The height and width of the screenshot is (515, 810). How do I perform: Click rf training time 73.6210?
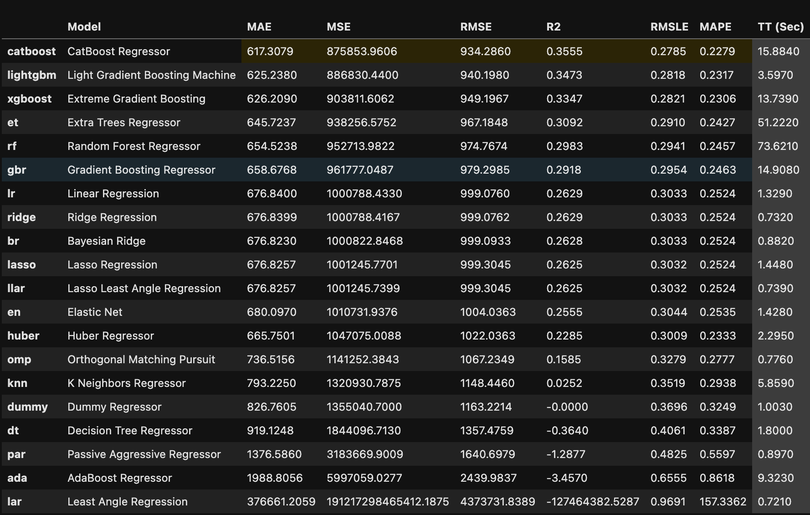point(778,146)
